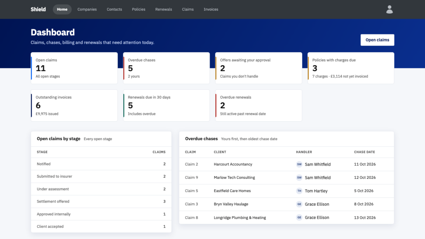Click client Bryn Valley Haulage

[231, 204]
